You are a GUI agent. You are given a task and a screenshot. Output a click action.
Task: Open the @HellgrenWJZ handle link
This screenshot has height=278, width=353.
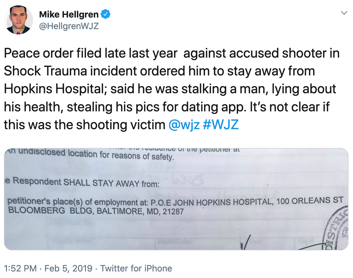tap(69, 26)
